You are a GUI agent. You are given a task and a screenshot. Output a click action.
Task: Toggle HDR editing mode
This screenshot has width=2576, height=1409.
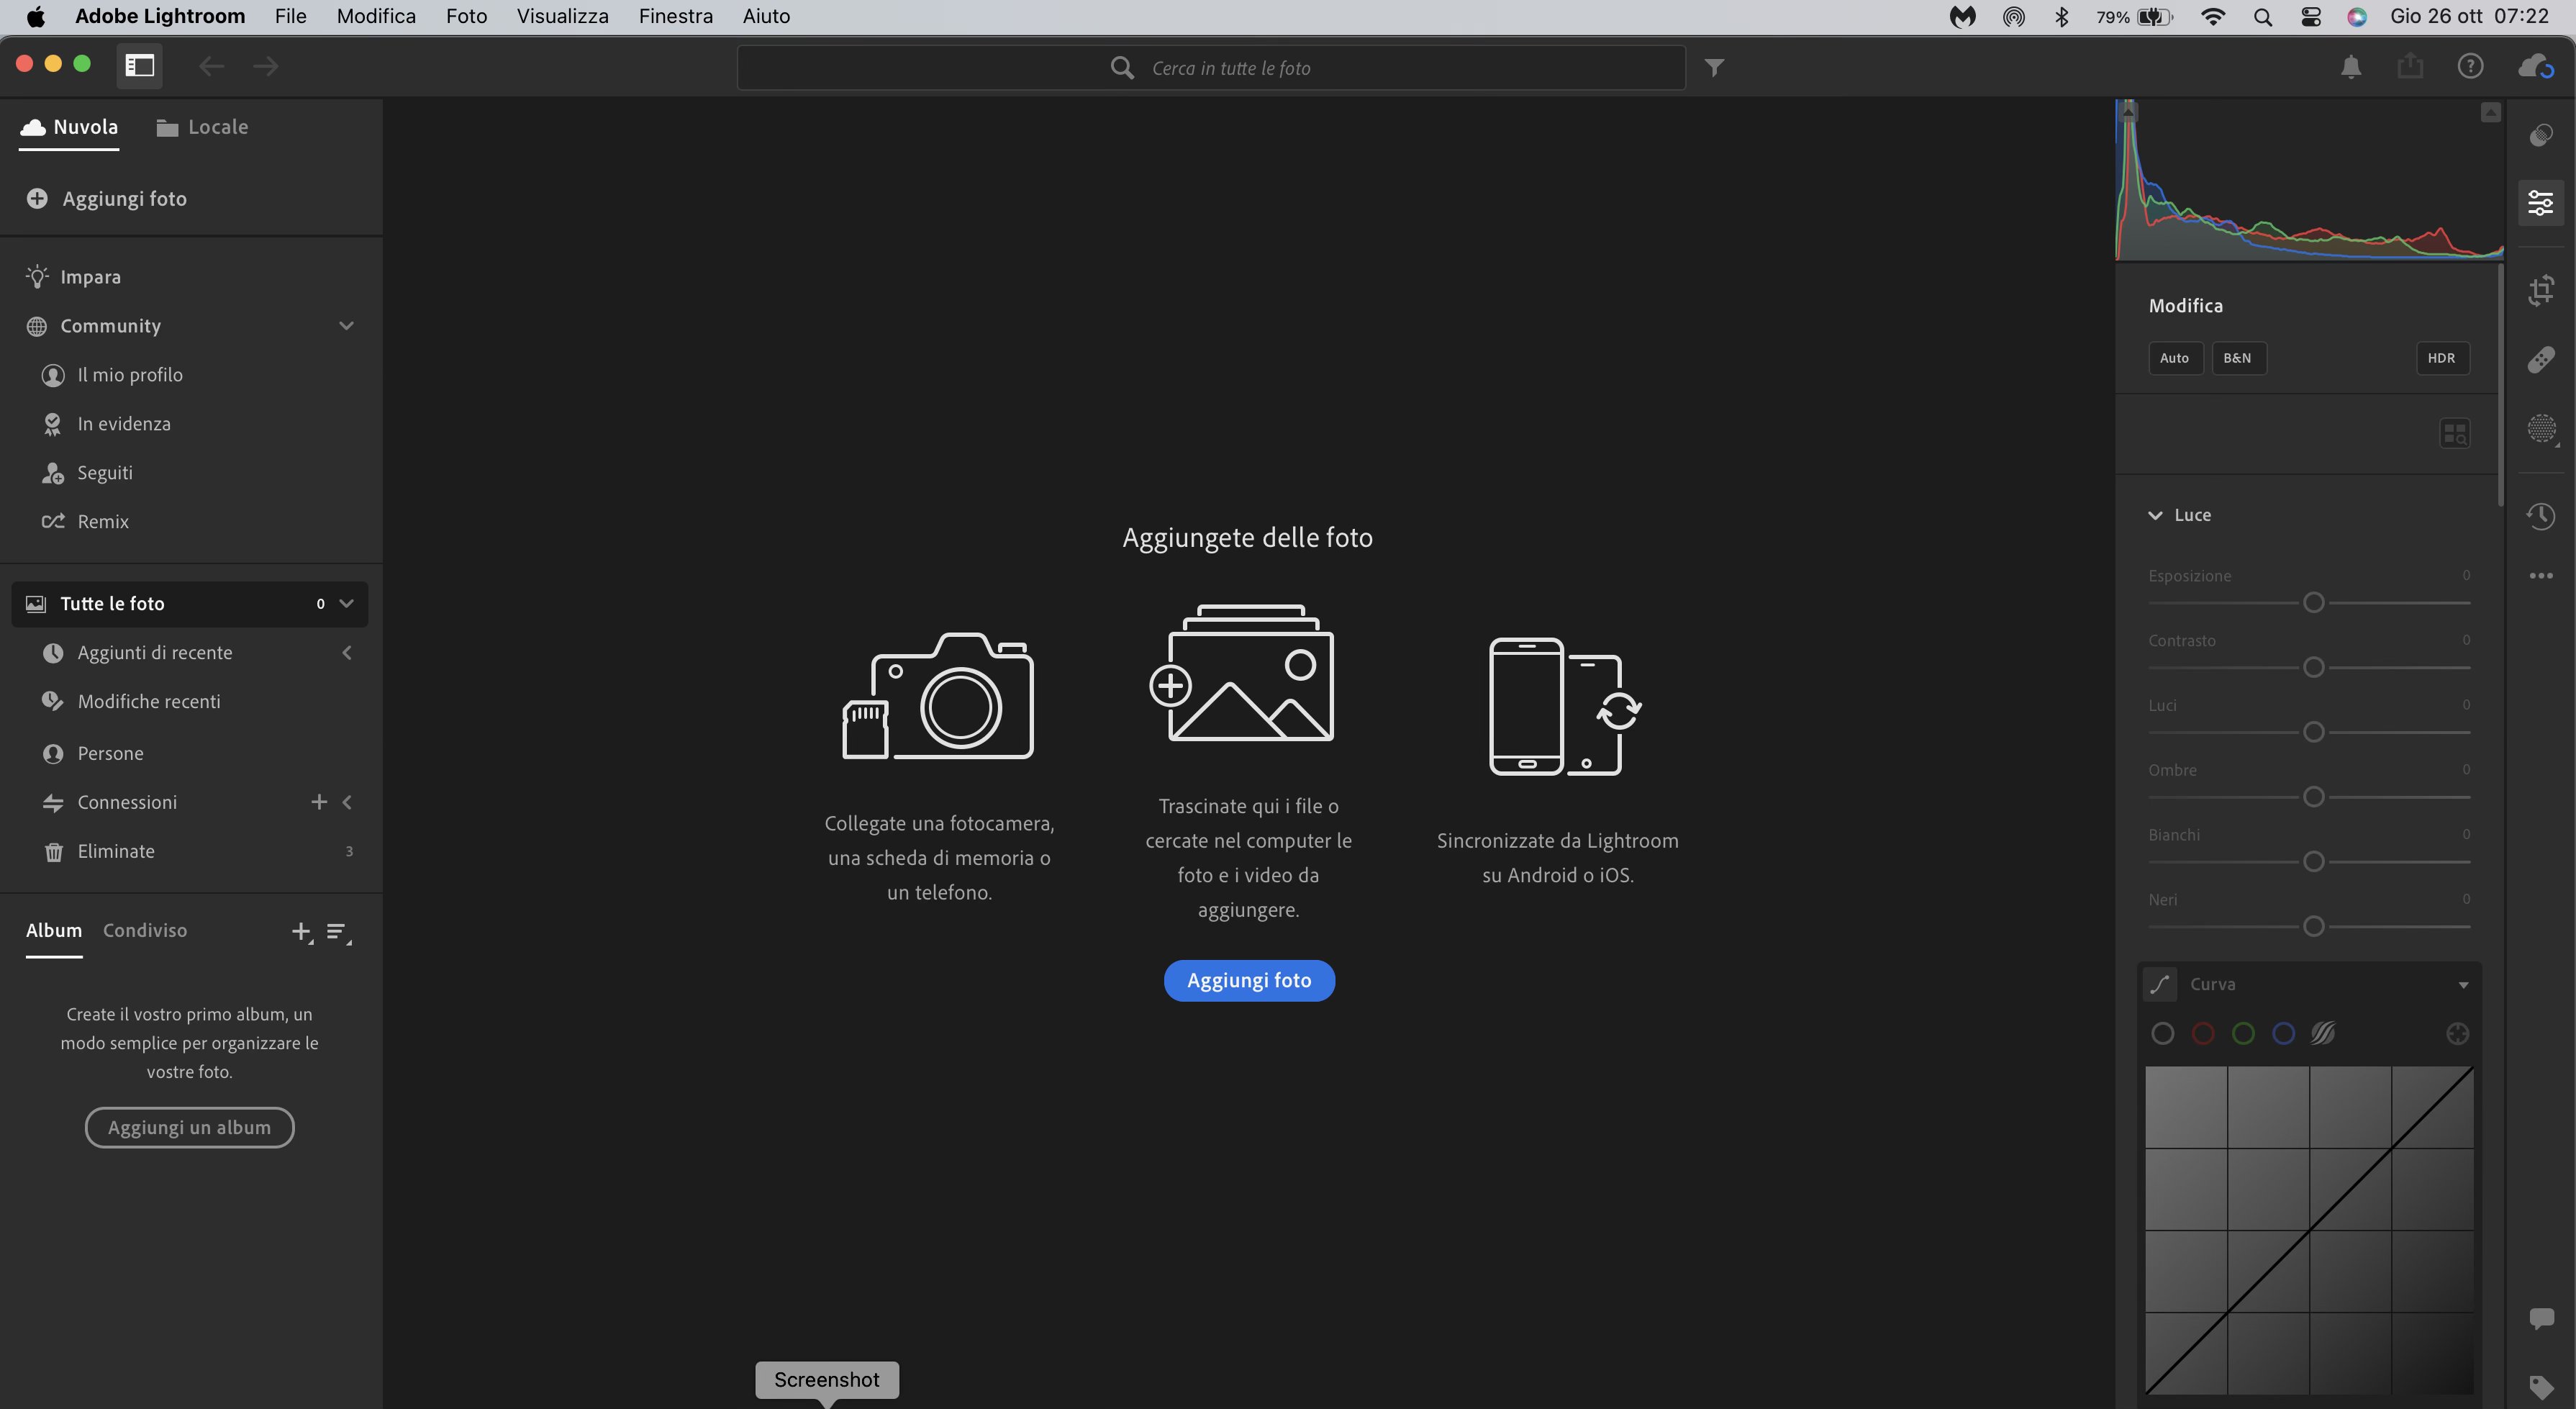point(2441,358)
